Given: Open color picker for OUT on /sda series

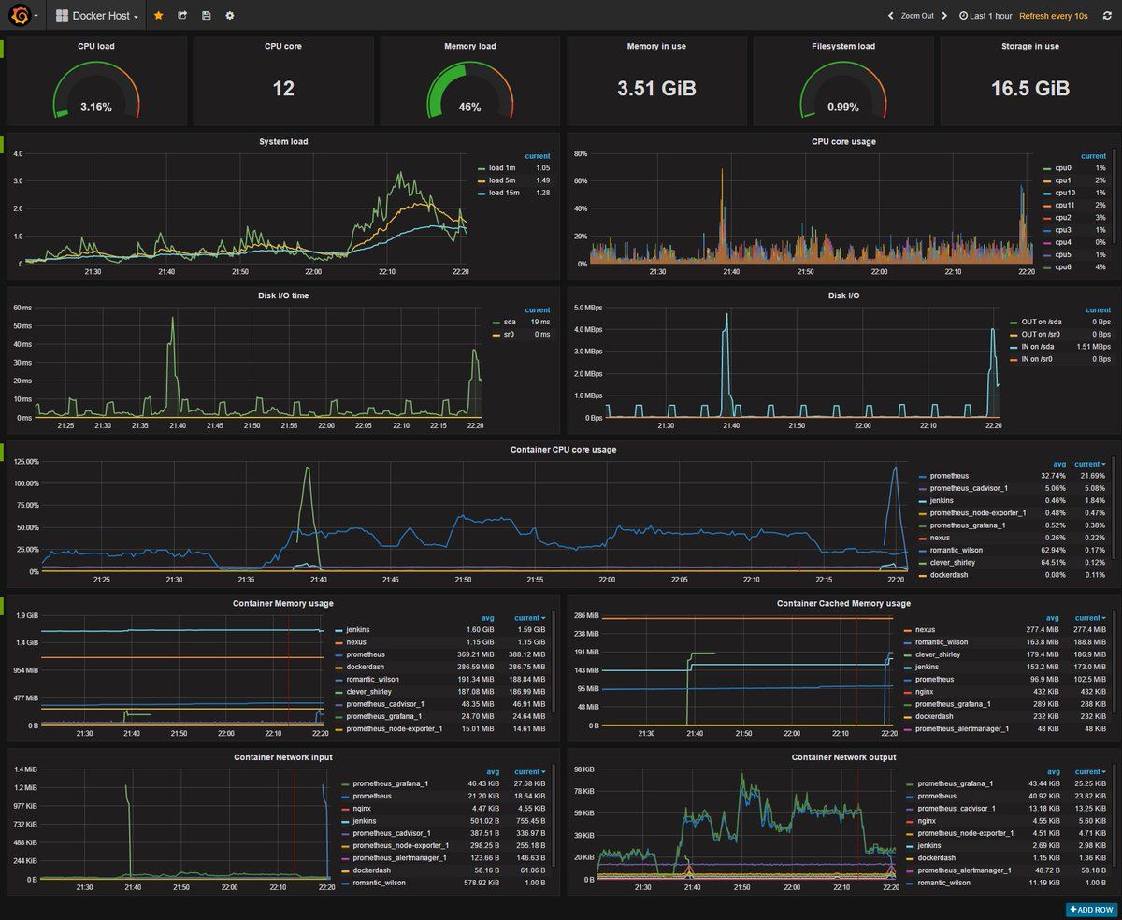Looking at the screenshot, I should [1014, 322].
